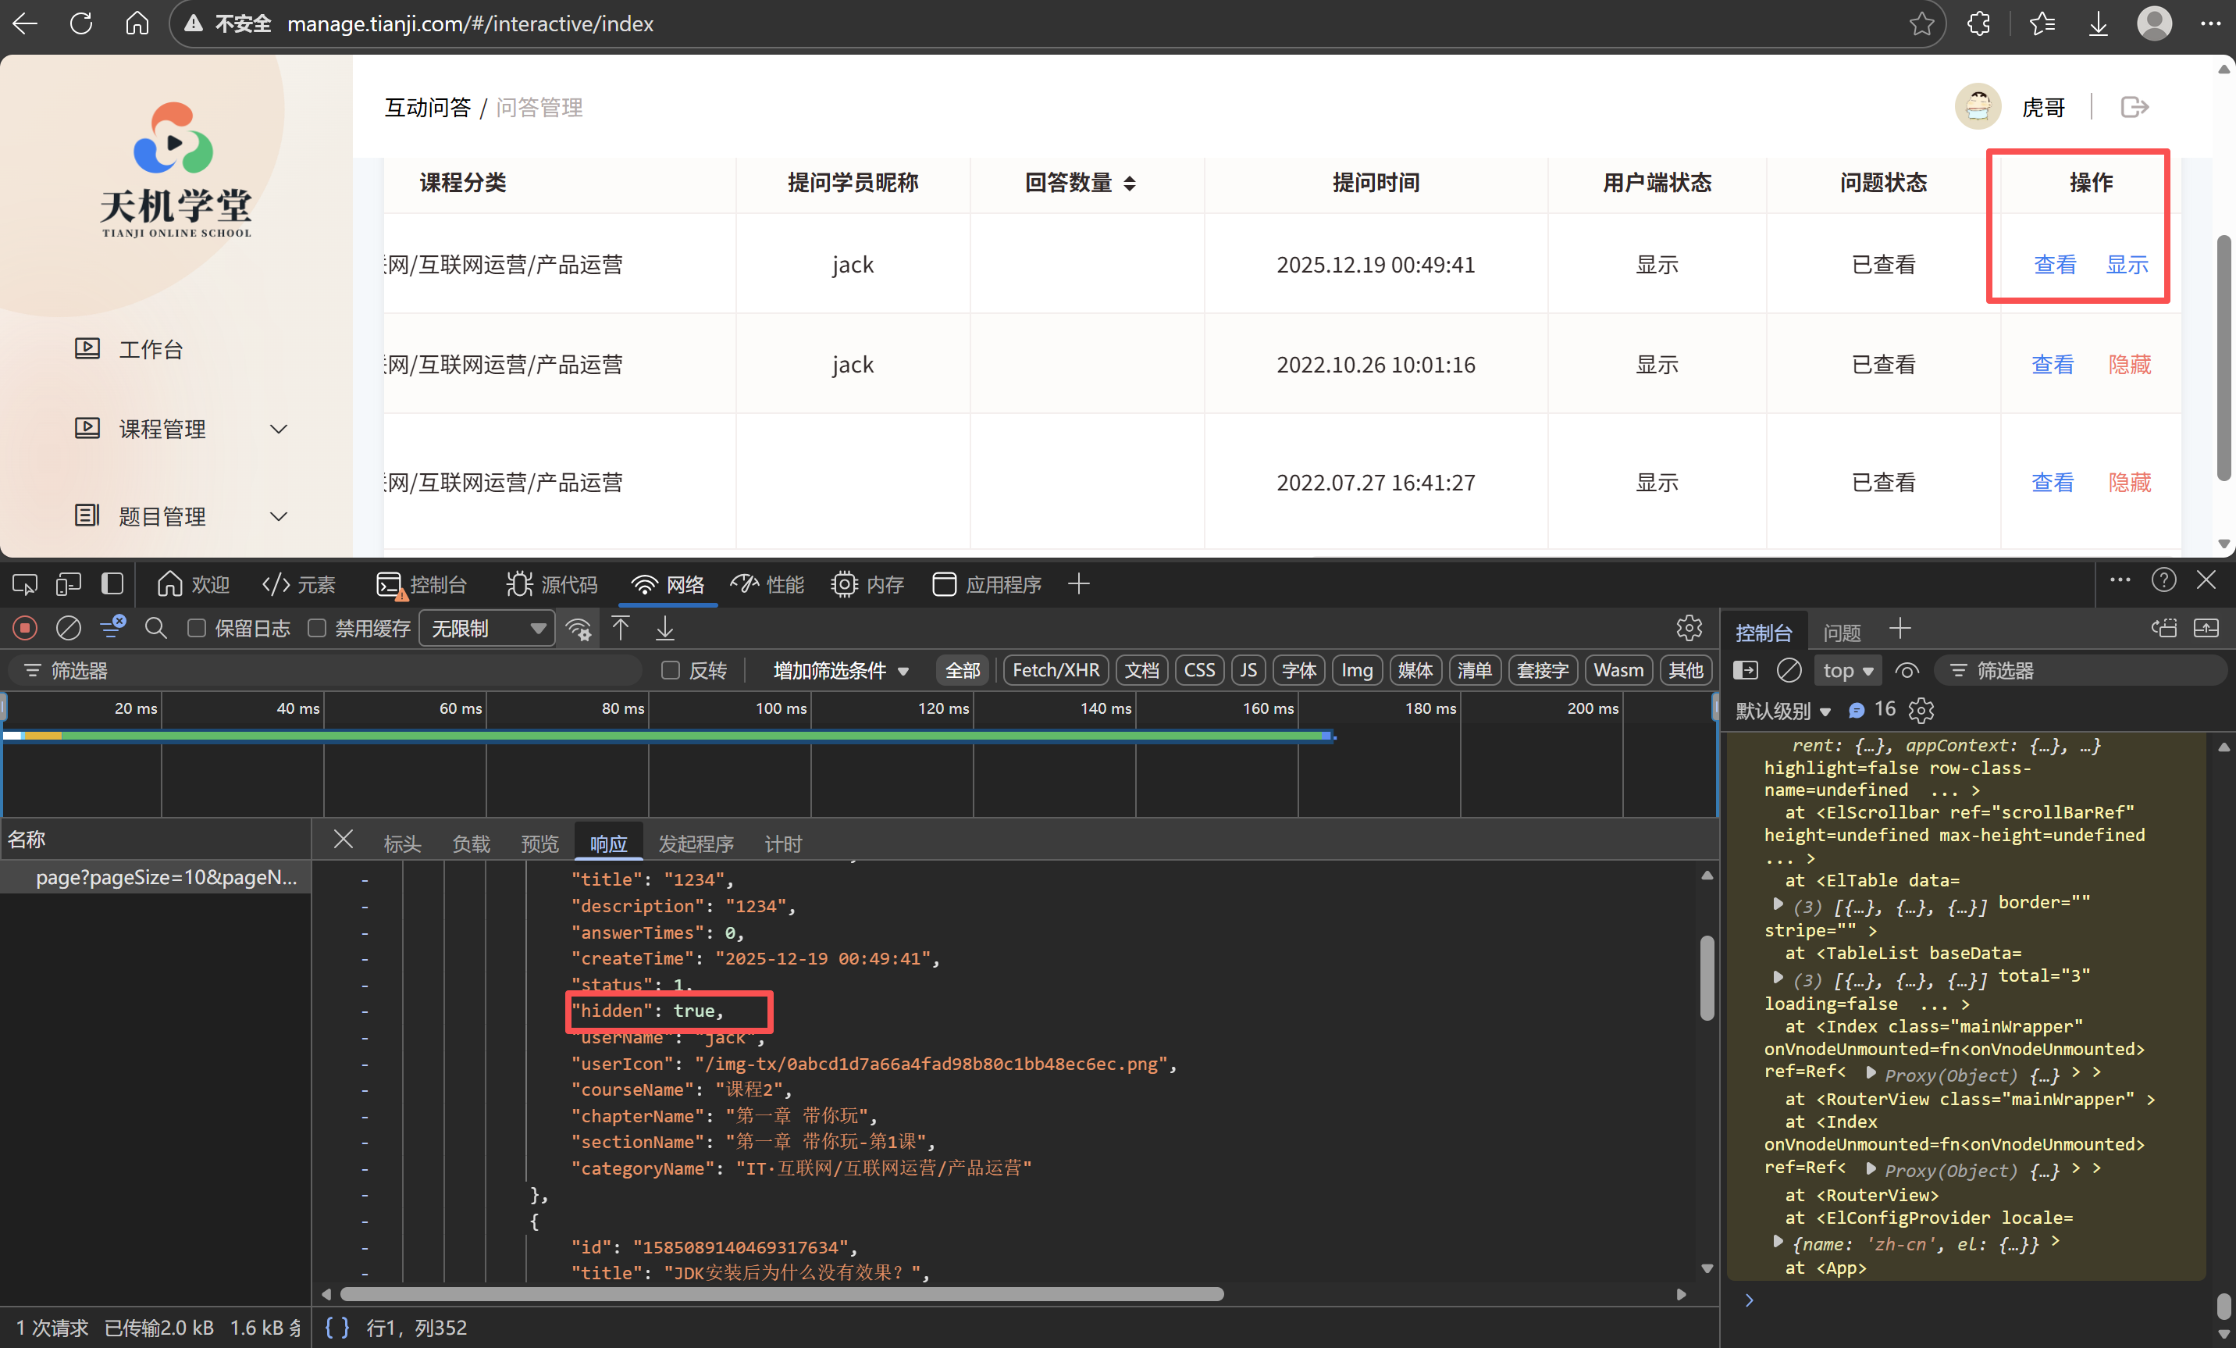This screenshot has width=2236, height=1348.
Task: Check the 反转 filter checkbox
Action: 671,670
